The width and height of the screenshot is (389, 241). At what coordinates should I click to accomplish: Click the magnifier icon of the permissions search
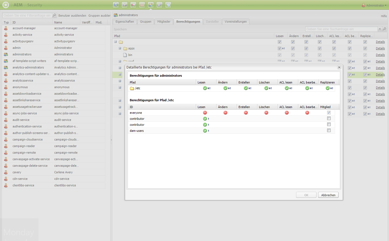(x=385, y=29)
